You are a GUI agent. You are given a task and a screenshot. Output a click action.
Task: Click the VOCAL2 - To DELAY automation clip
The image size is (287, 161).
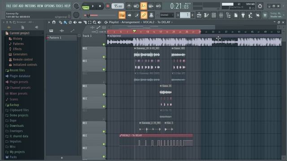click(156, 136)
